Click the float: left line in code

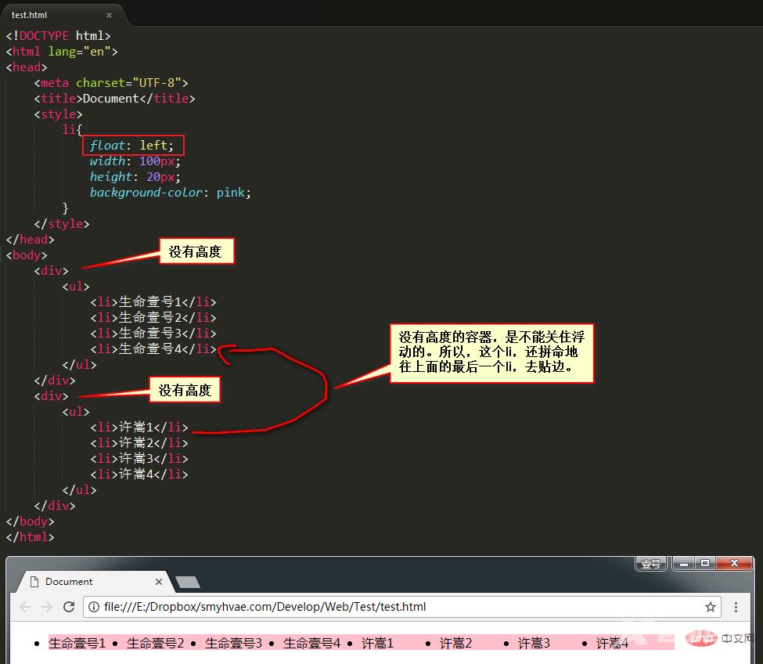pos(137,146)
